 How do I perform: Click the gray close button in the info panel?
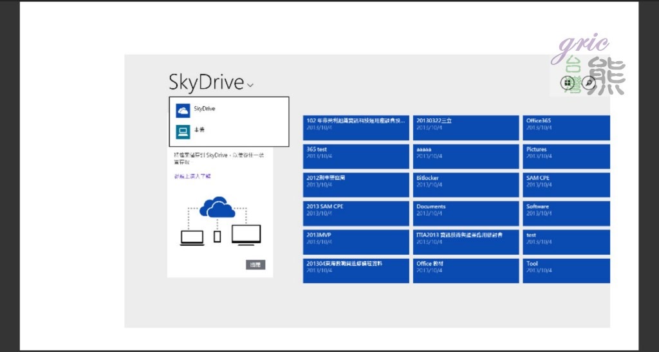(x=255, y=264)
